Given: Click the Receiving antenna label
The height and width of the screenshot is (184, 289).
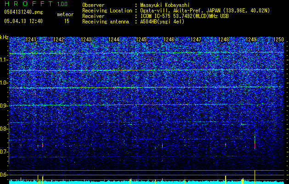Looking at the screenshot, I should 106,22.
